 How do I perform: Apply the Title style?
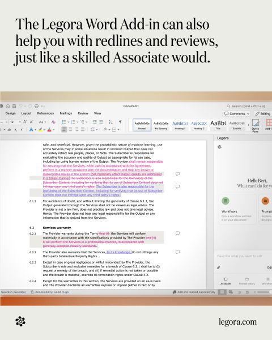pyautogui.click(x=218, y=125)
